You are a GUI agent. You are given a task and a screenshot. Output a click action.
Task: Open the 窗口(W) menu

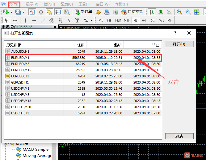click(x=103, y=4)
